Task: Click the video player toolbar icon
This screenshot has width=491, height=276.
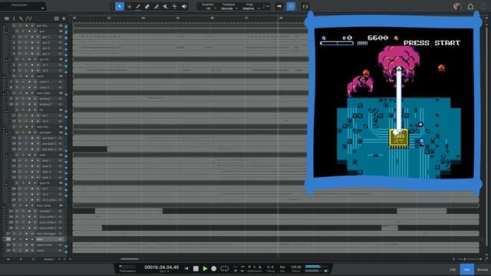Action: (305, 7)
